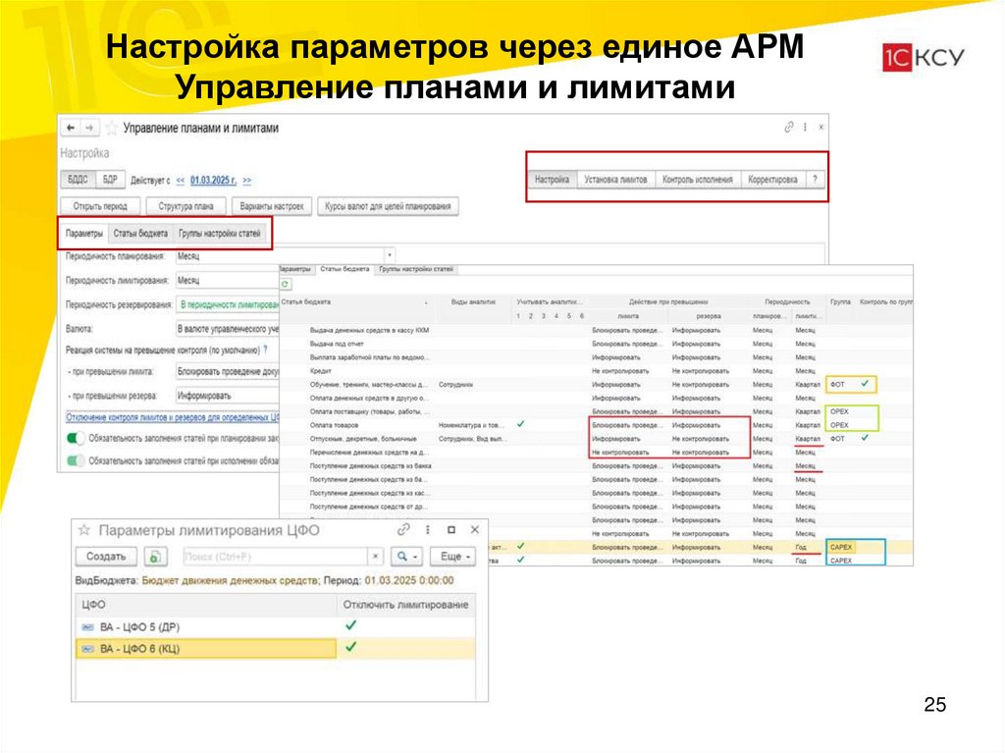Open the magnifier search dropdown
This screenshot has height=753, width=1005.
[x=406, y=557]
